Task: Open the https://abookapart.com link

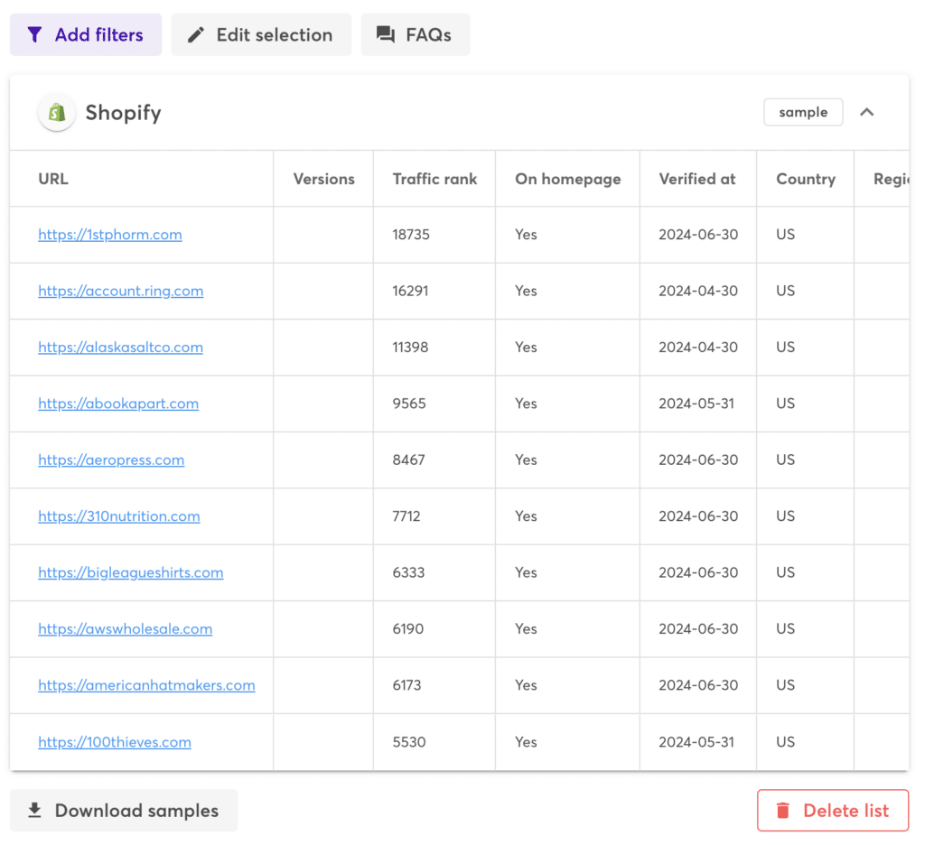Action: click(x=118, y=404)
